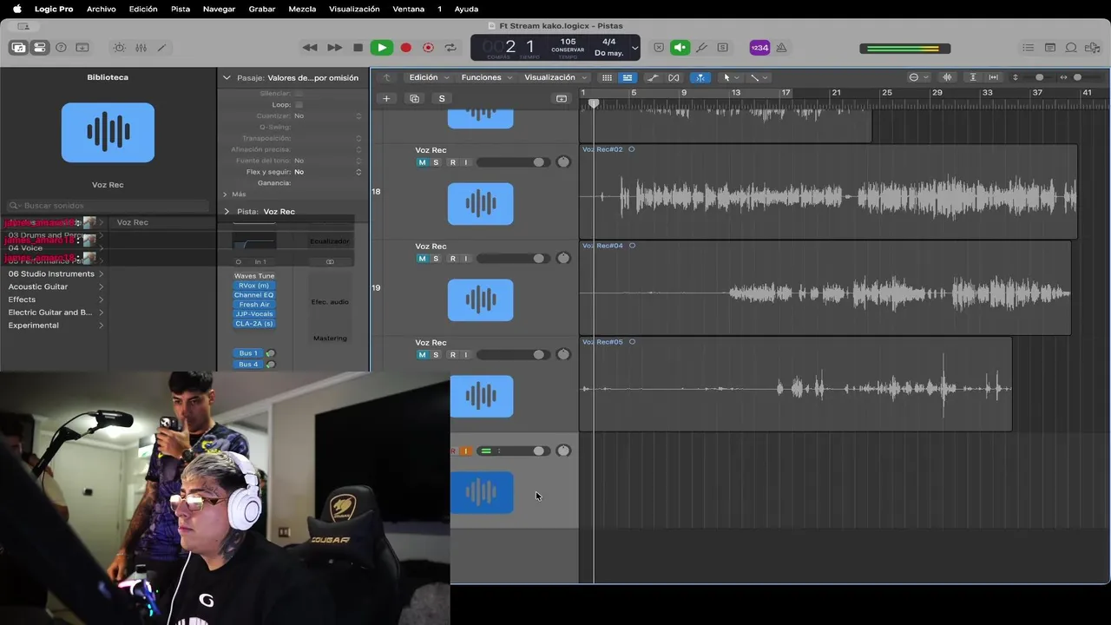The height and width of the screenshot is (625, 1111).
Task: Open the Channel EQ plugin slot
Action: click(254, 295)
